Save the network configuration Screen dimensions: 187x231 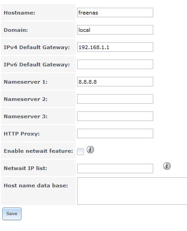(12, 214)
